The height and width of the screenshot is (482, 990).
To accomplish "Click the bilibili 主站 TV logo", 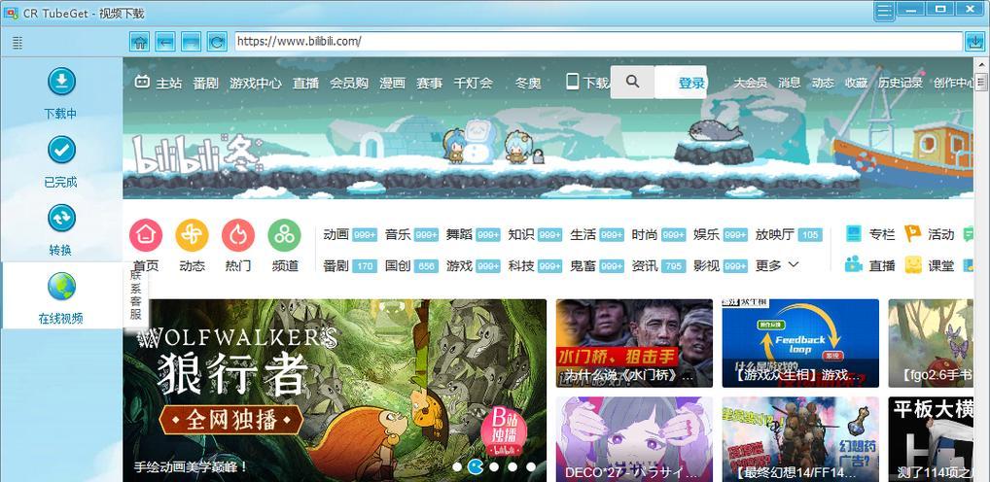I will [x=142, y=82].
